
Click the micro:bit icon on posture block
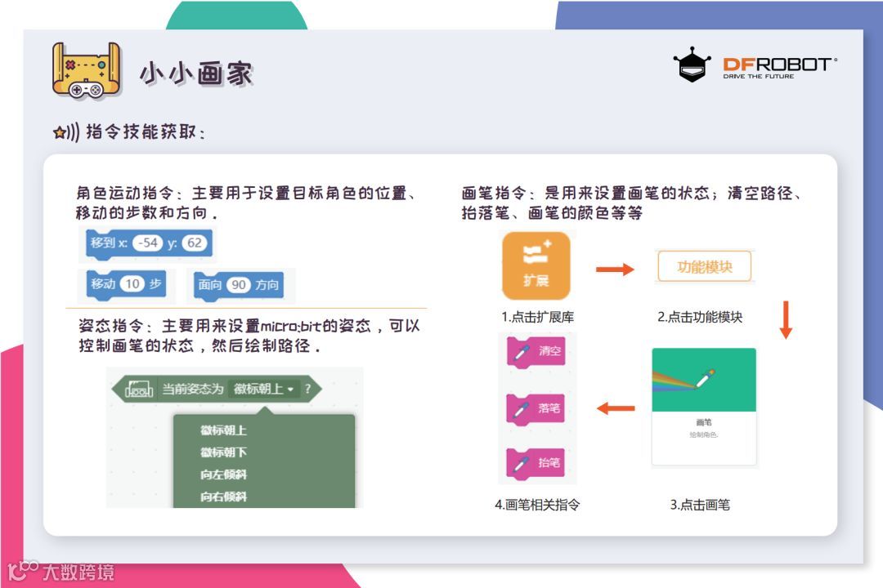coord(139,389)
